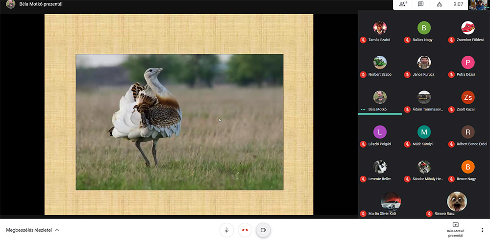Click Béla Motkó's avatar in the grid
Image resolution: width=490 pixels, height=240 pixels.
click(x=380, y=97)
